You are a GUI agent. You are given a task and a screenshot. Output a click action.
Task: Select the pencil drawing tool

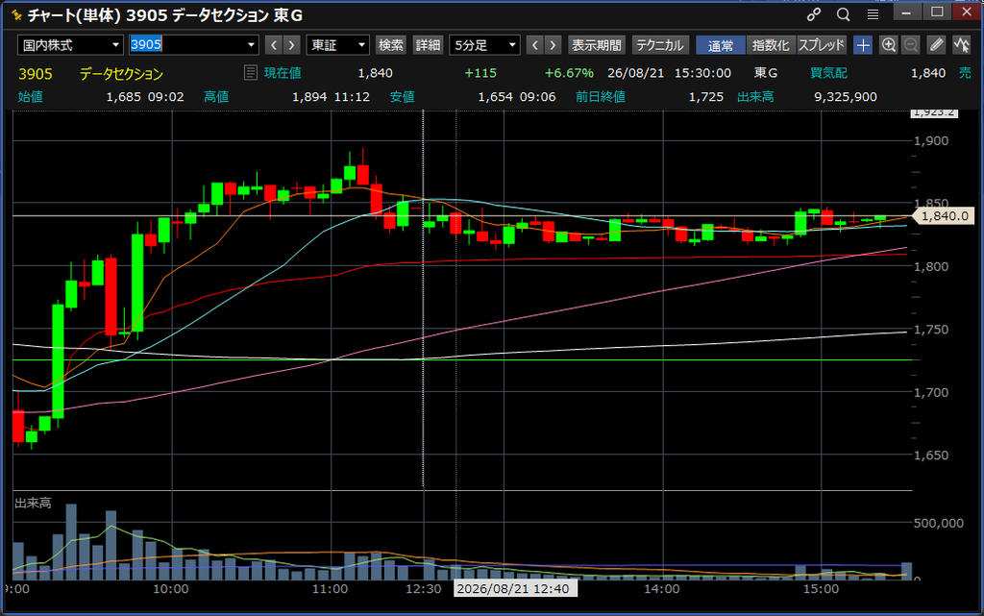(x=936, y=45)
